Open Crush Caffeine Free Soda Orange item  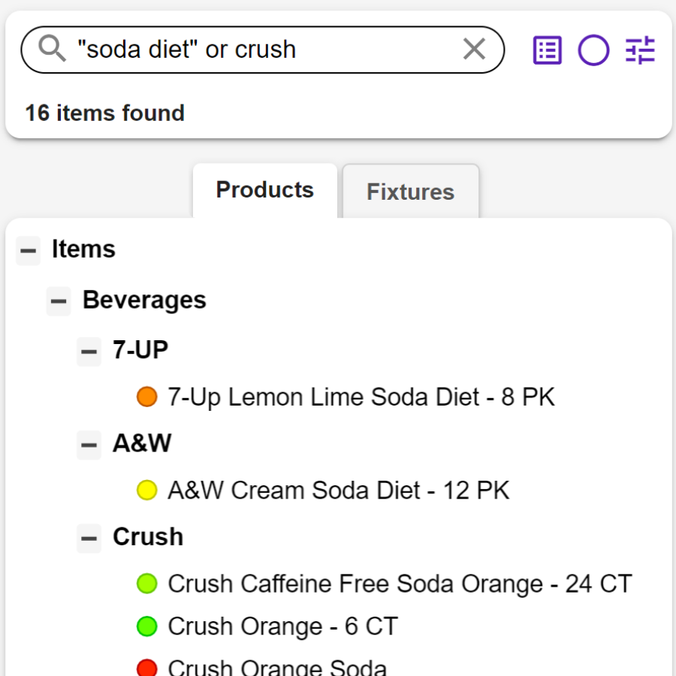[x=400, y=584]
